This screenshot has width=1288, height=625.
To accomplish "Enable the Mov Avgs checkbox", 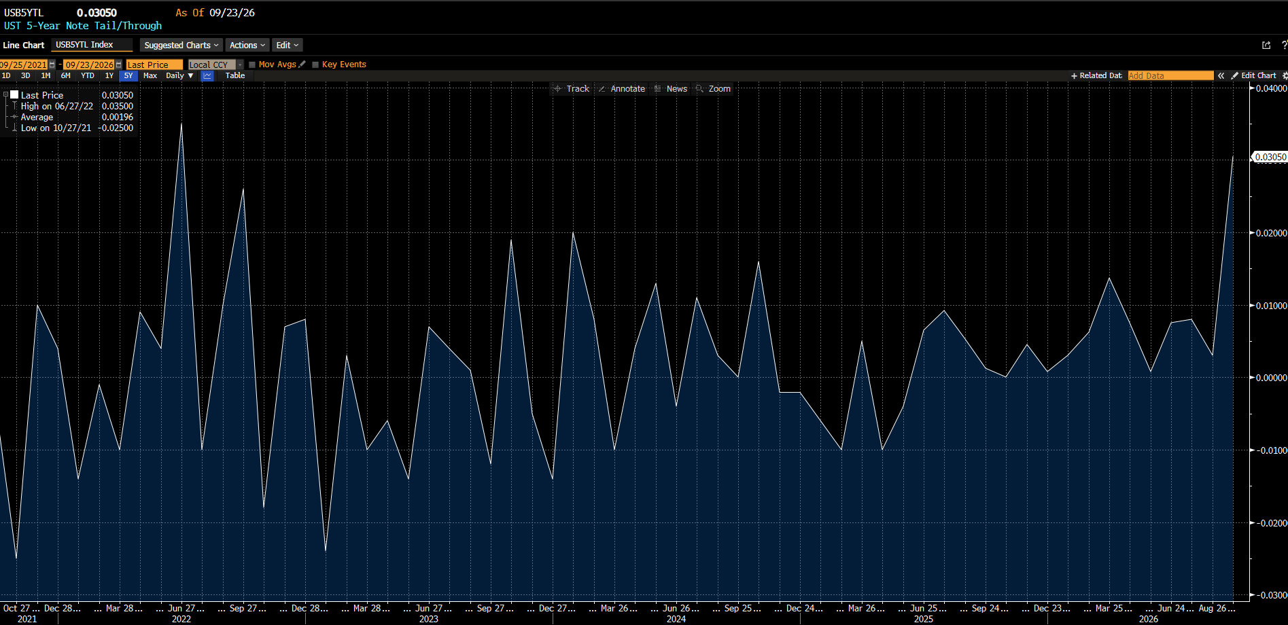I will (252, 65).
